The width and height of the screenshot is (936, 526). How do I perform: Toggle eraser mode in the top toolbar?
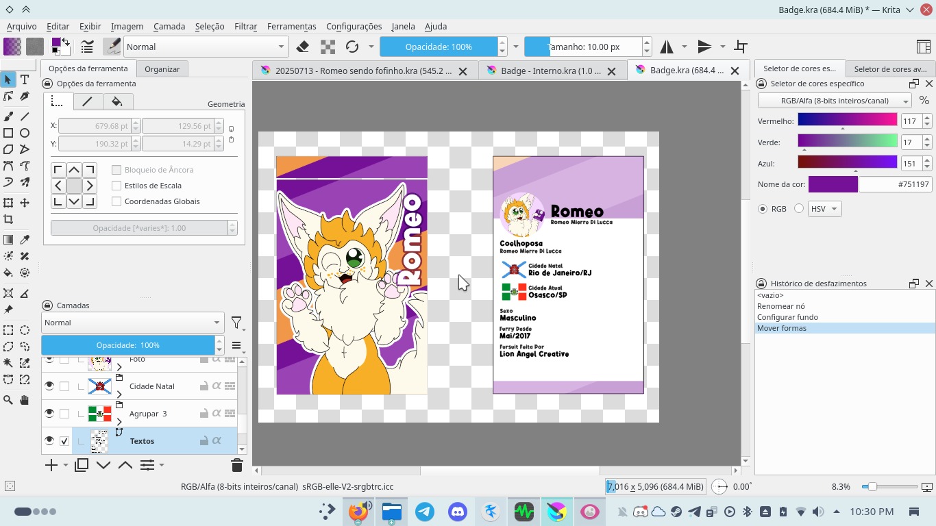[x=303, y=47]
